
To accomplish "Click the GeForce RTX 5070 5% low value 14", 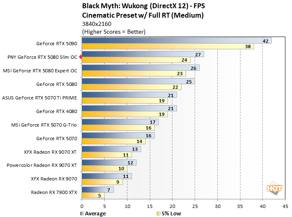I will coord(139,141).
